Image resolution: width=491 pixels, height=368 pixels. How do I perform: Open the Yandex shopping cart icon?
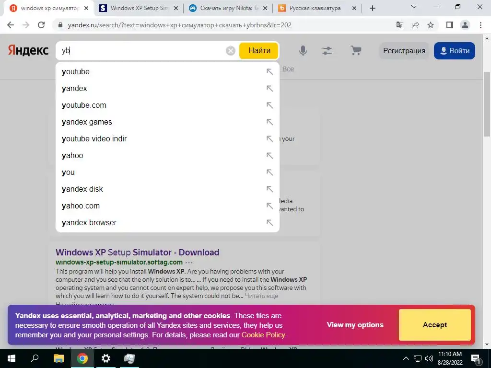click(x=356, y=50)
